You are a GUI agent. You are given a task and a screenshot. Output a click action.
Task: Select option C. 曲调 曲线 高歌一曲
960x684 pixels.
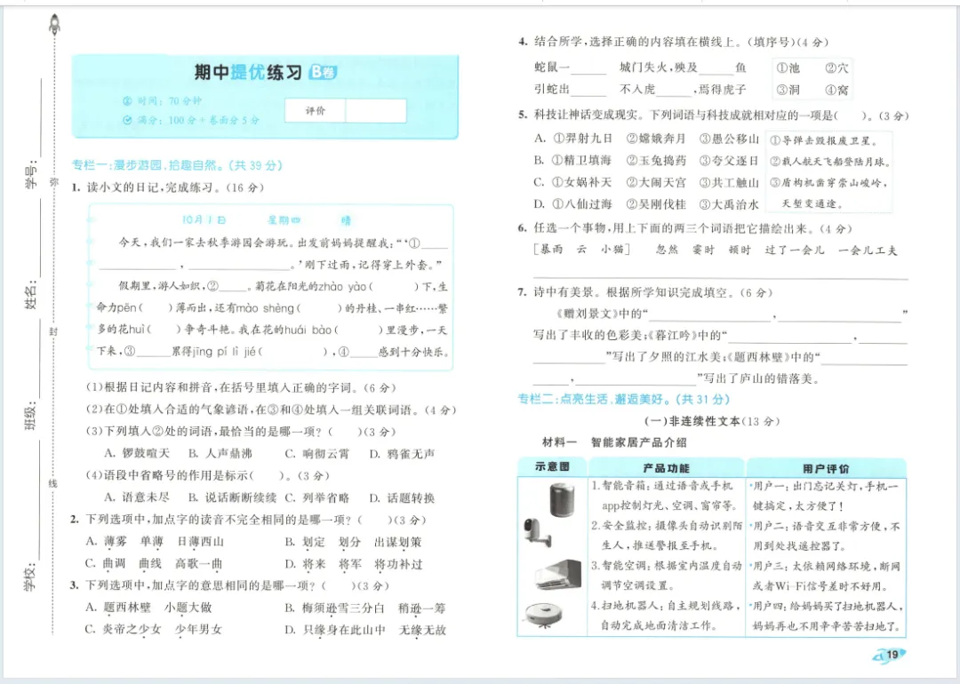(x=154, y=564)
